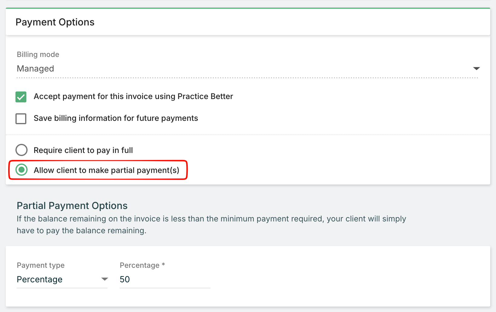The image size is (496, 312).
Task: Click the 'Percentage *' required field label
Action: coord(142,265)
